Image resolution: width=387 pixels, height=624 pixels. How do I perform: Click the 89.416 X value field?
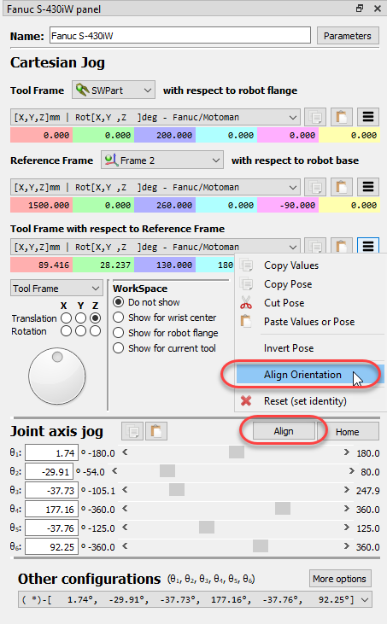click(x=41, y=265)
